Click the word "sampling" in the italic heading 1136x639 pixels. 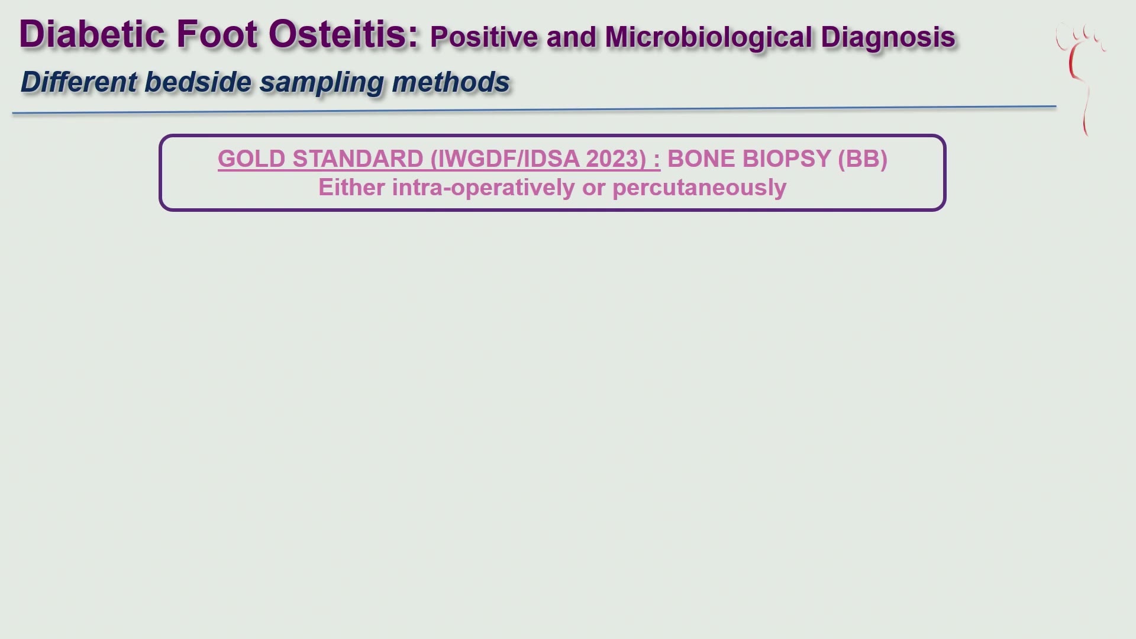point(321,82)
